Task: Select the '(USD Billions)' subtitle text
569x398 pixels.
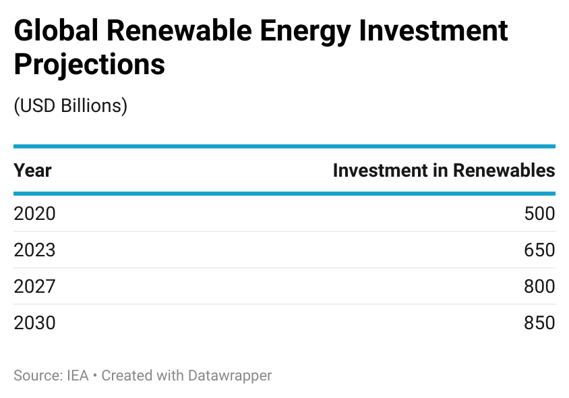Action: [70, 106]
